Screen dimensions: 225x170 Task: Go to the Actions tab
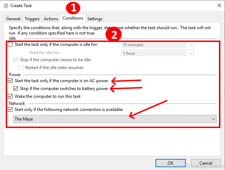coord(51,19)
